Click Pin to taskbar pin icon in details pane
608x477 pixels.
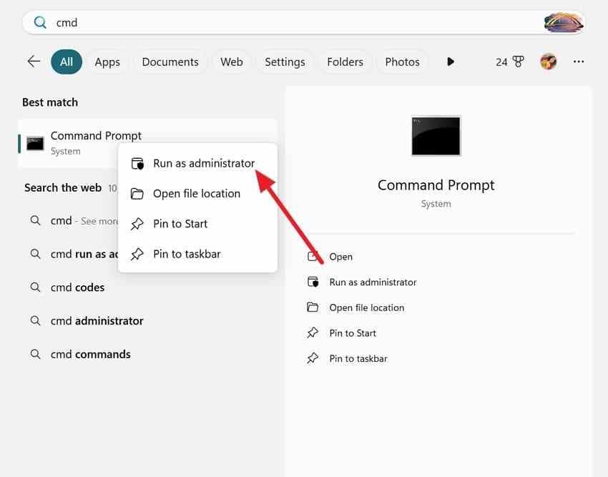(313, 358)
